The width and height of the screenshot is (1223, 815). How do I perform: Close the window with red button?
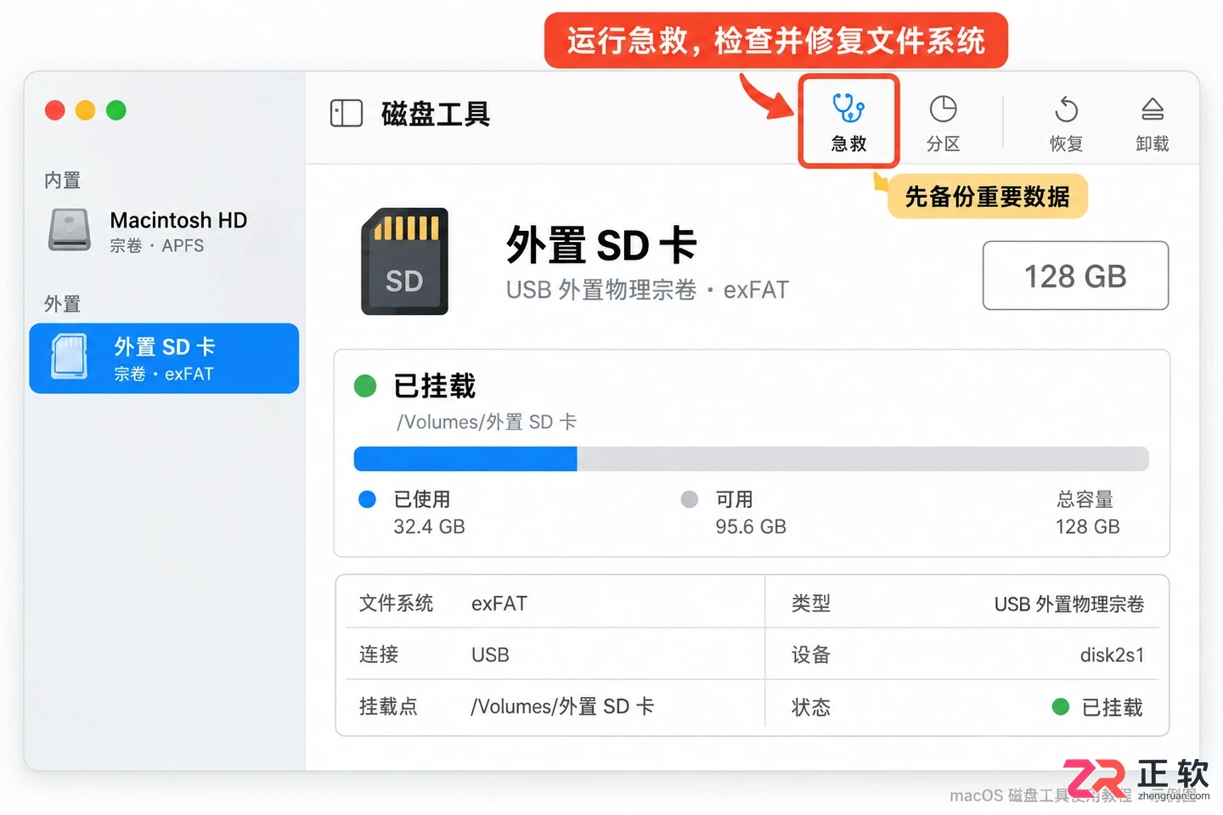pos(55,110)
